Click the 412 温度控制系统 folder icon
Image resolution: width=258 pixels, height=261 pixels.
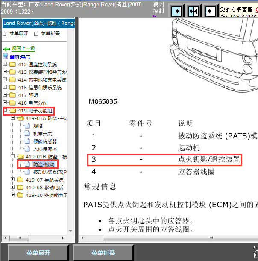pyautogui.click(x=12, y=64)
